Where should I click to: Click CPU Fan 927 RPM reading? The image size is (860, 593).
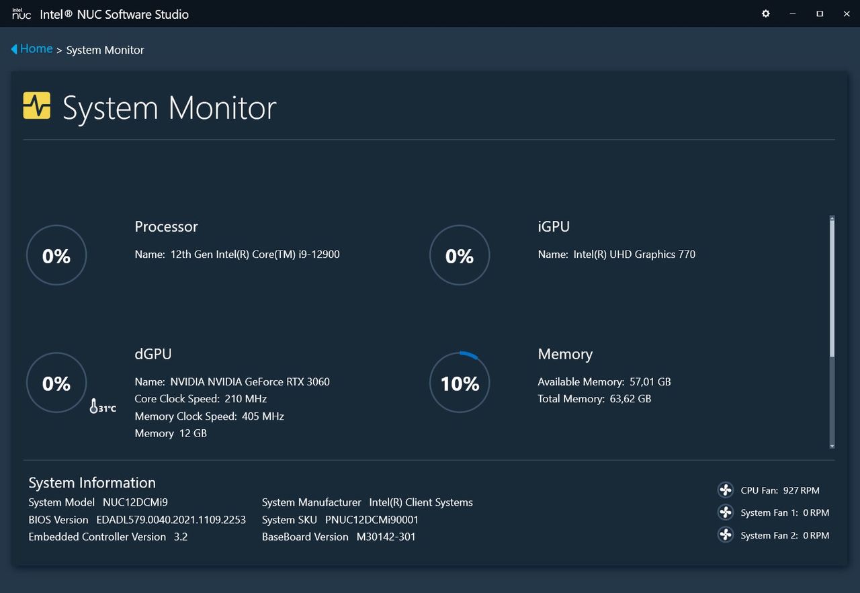click(780, 490)
